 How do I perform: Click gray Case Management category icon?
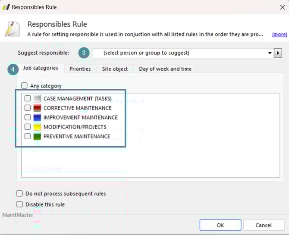(x=37, y=99)
